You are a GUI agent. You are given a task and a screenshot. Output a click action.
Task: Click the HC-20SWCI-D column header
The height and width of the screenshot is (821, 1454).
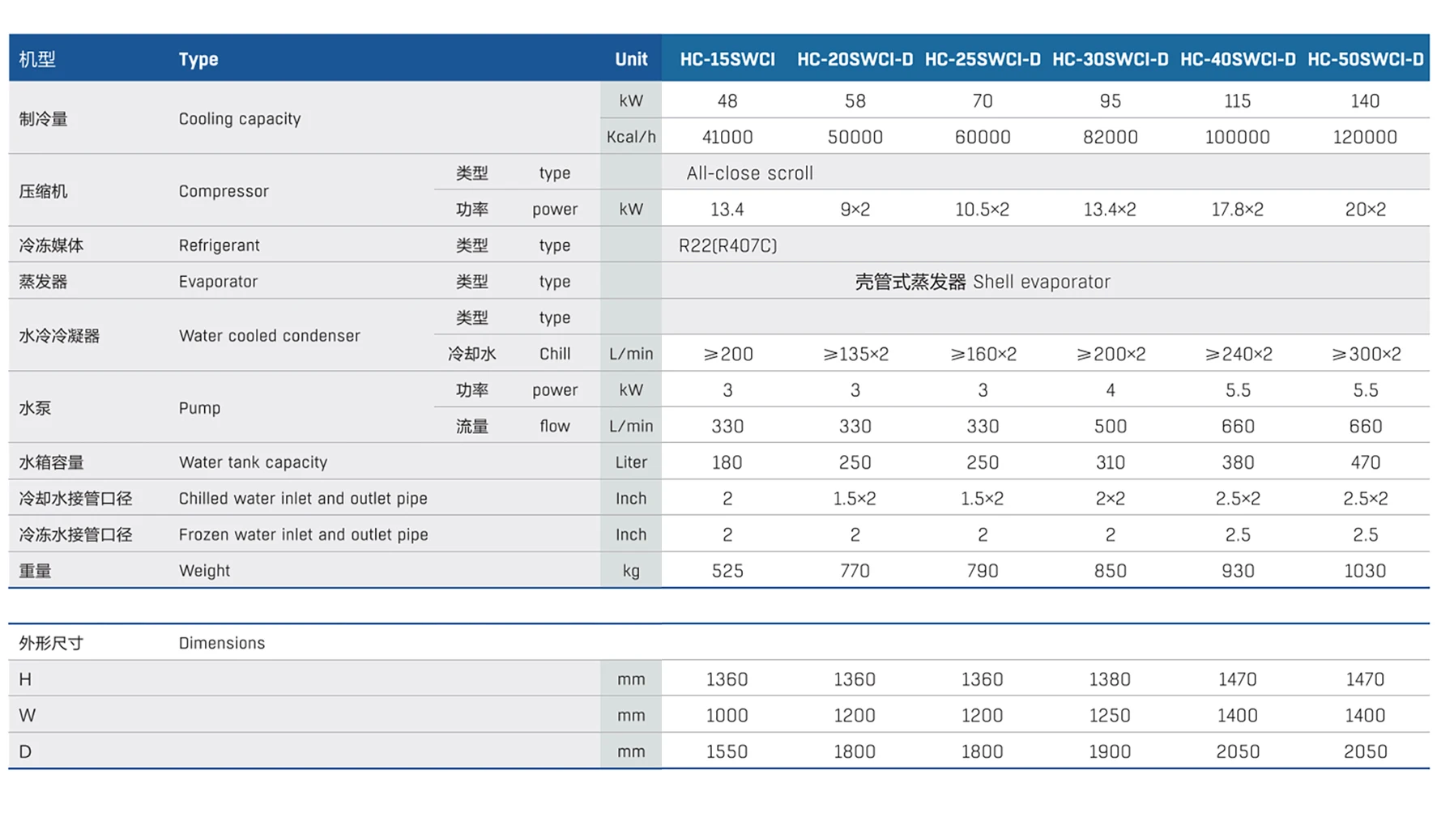pos(855,59)
